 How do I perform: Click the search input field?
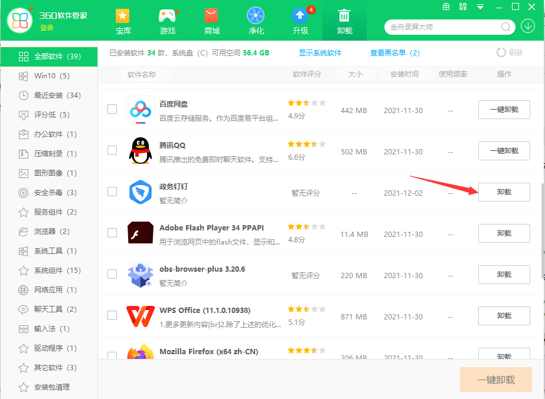(x=444, y=27)
